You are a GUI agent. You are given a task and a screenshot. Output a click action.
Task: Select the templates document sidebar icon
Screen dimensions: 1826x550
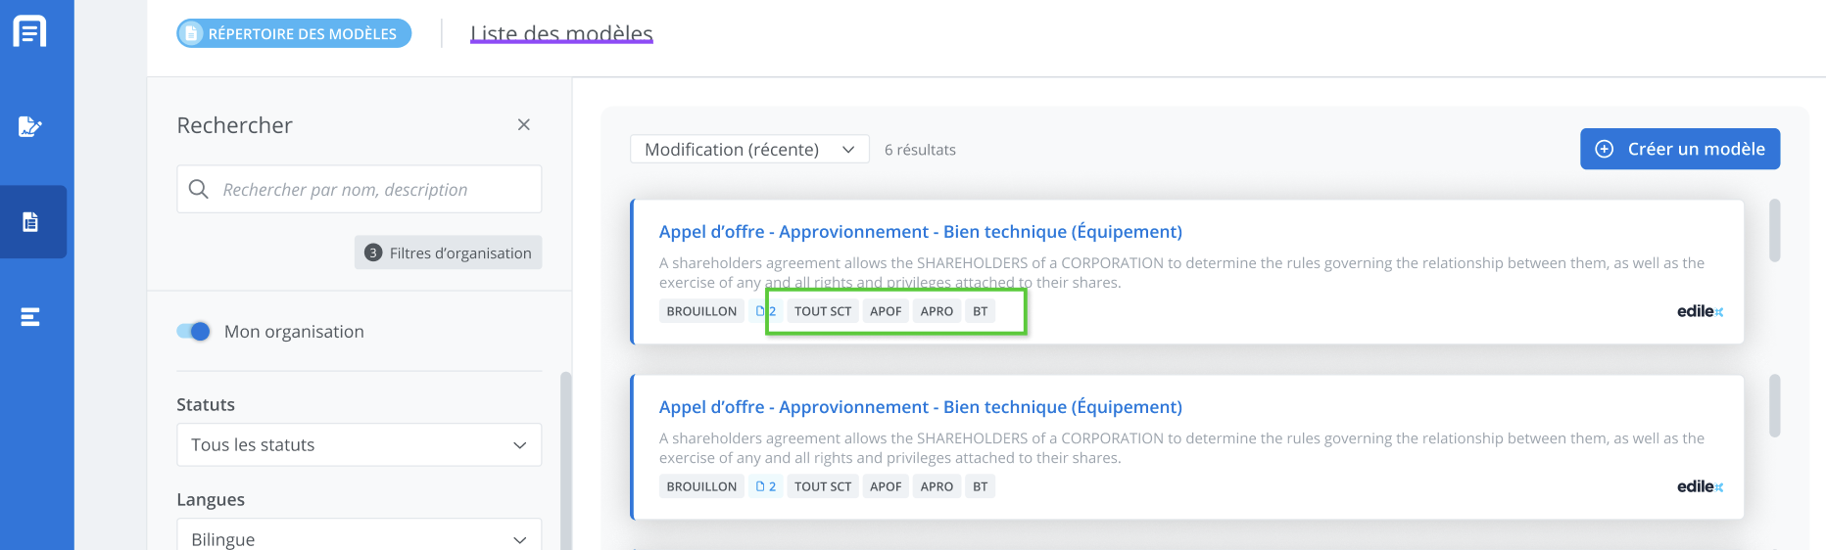click(30, 222)
